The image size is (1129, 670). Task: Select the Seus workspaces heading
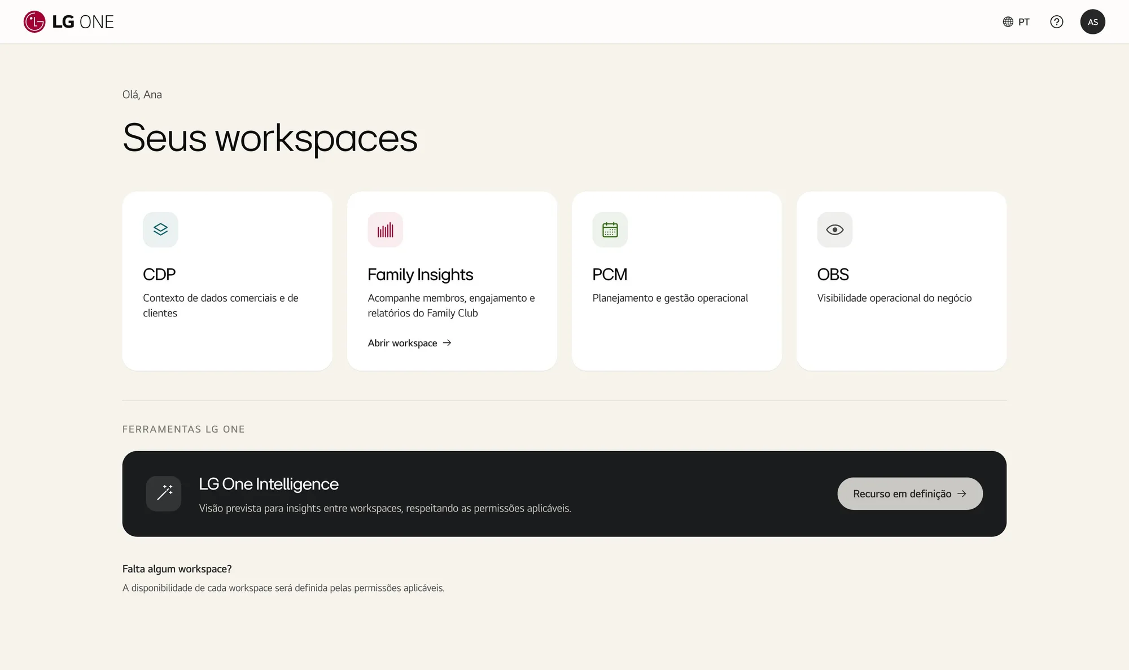[270, 138]
